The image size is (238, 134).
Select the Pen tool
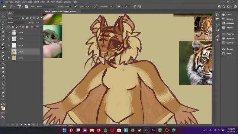(x=3, y=76)
